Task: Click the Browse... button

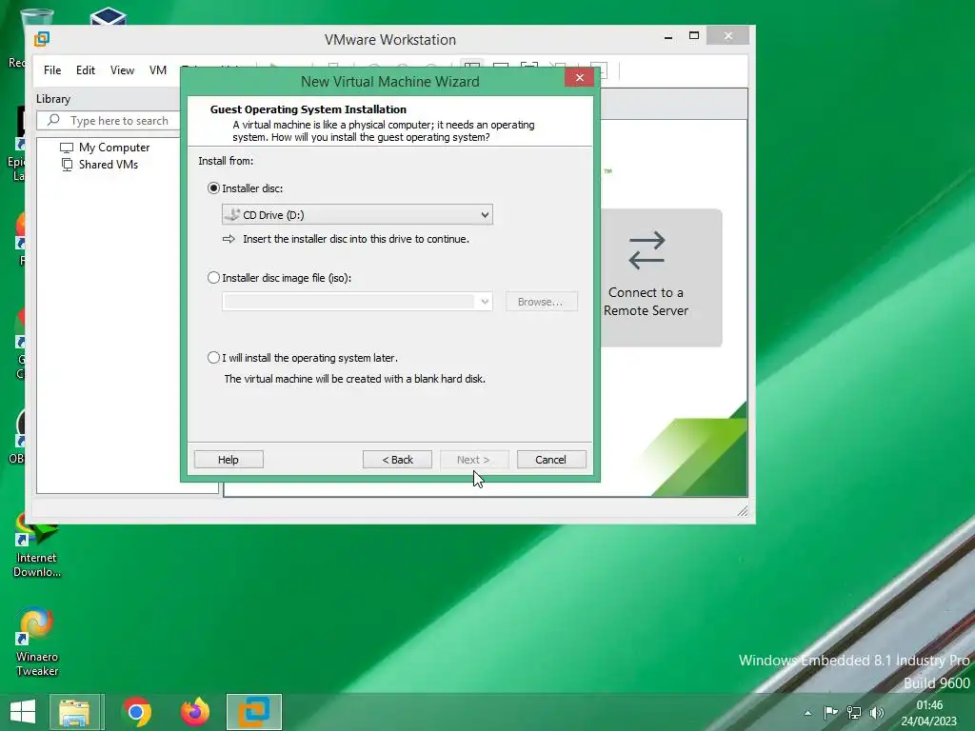Action: tap(541, 302)
